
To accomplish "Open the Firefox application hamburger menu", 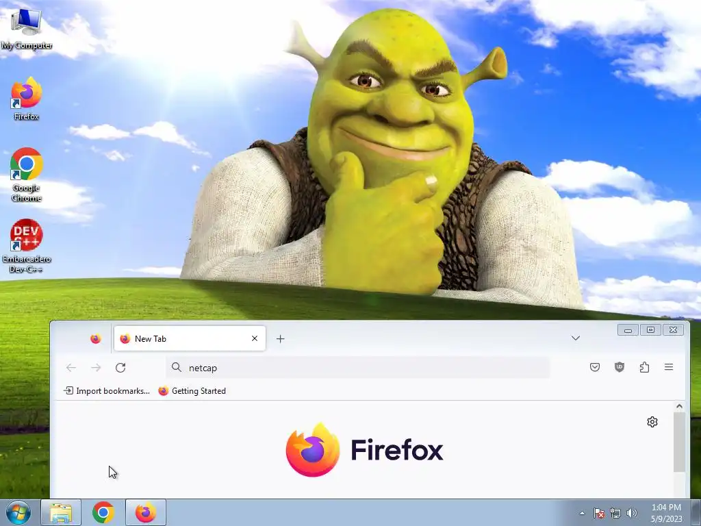I will [669, 367].
